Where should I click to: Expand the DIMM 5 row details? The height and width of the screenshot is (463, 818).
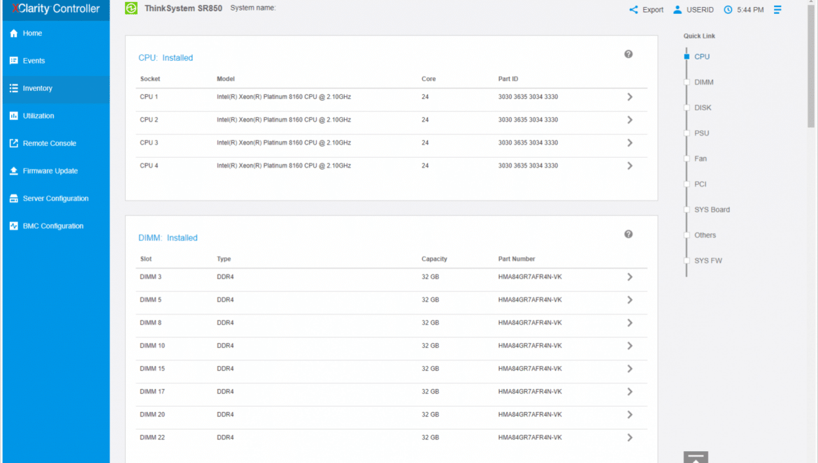pos(630,300)
